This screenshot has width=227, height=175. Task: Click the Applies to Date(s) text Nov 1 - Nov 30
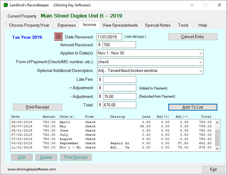point(111,53)
